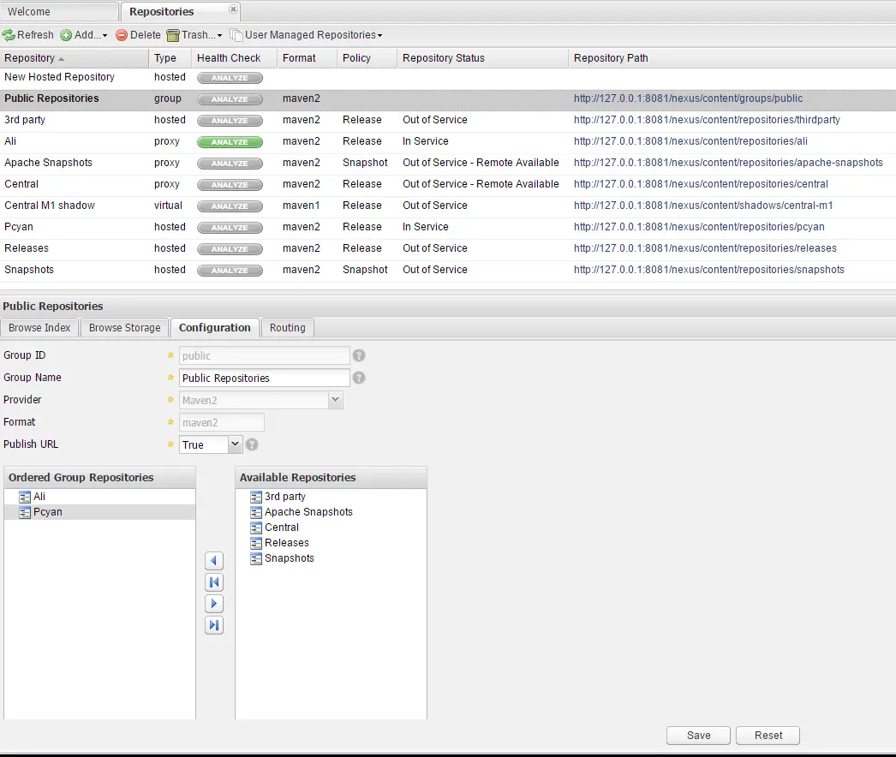Click the help icon beside Group ID field

[359, 355]
